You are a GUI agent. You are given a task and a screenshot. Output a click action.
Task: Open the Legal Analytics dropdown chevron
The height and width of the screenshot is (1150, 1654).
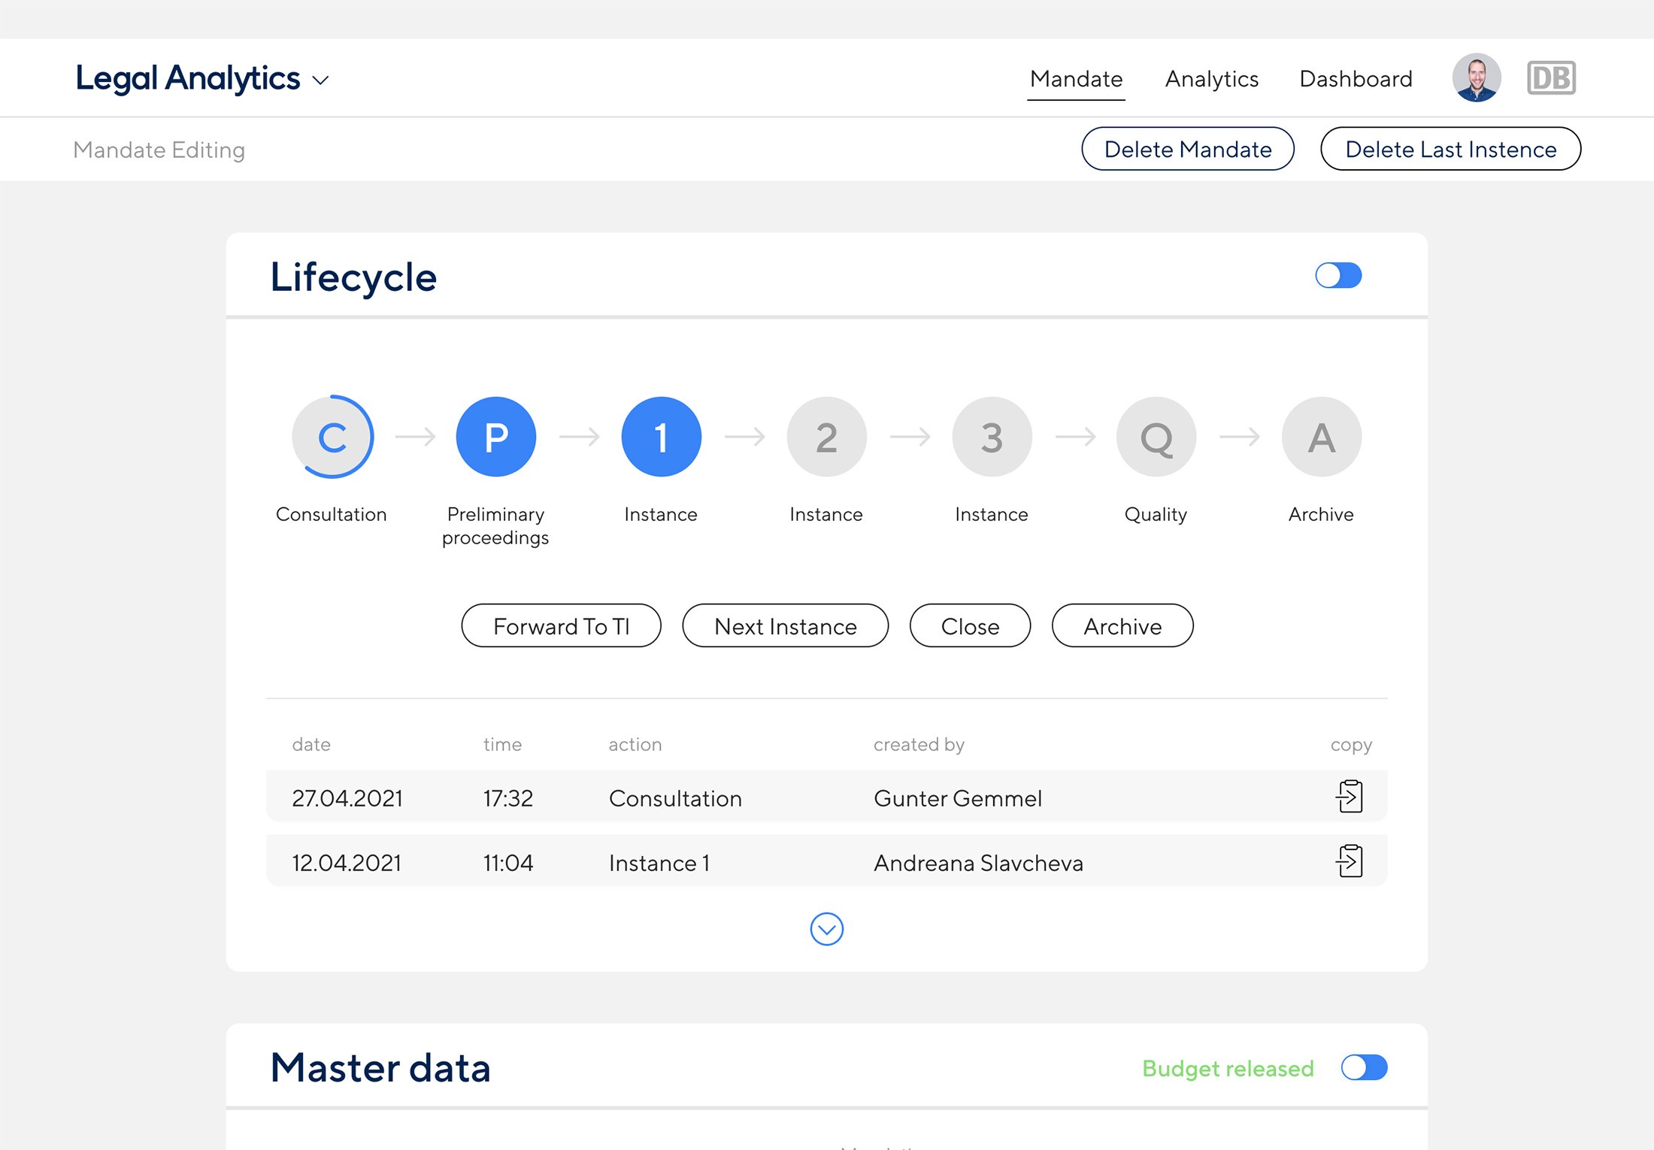pos(321,80)
